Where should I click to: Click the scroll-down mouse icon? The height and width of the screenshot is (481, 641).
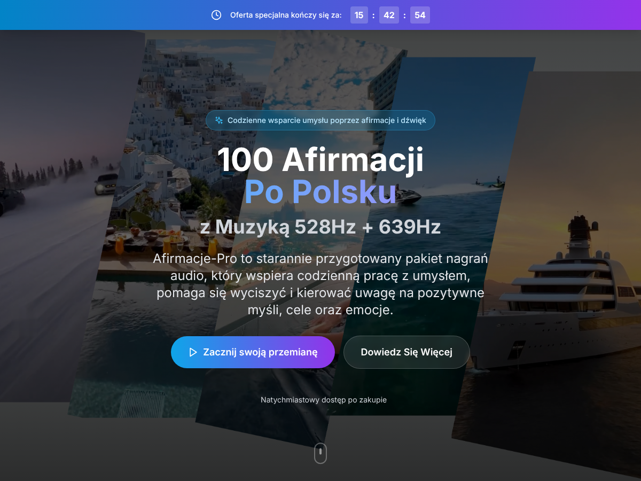(320, 453)
